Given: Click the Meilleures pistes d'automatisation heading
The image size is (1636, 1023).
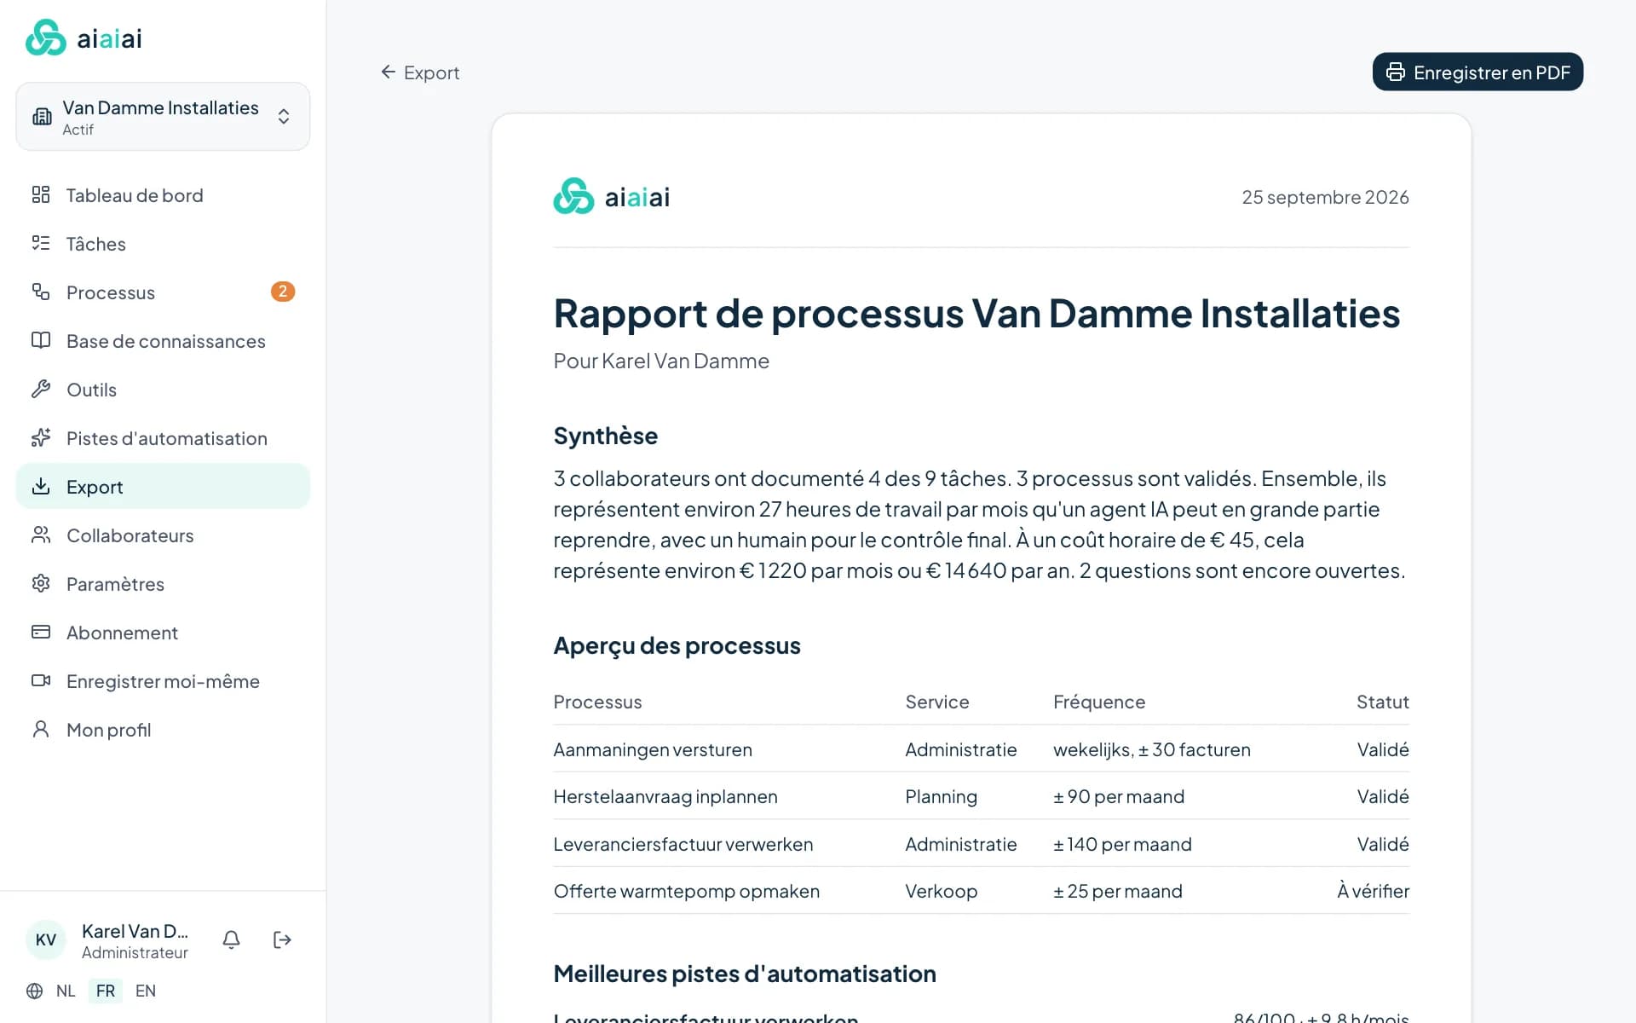Looking at the screenshot, I should pyautogui.click(x=745, y=974).
